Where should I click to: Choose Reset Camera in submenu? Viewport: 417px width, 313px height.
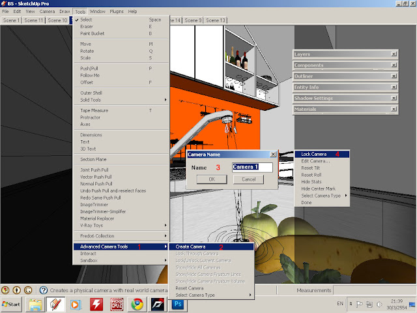(212, 288)
